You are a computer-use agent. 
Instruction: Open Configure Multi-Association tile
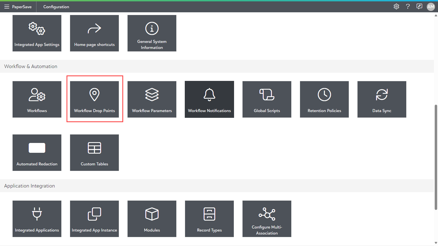267,219
